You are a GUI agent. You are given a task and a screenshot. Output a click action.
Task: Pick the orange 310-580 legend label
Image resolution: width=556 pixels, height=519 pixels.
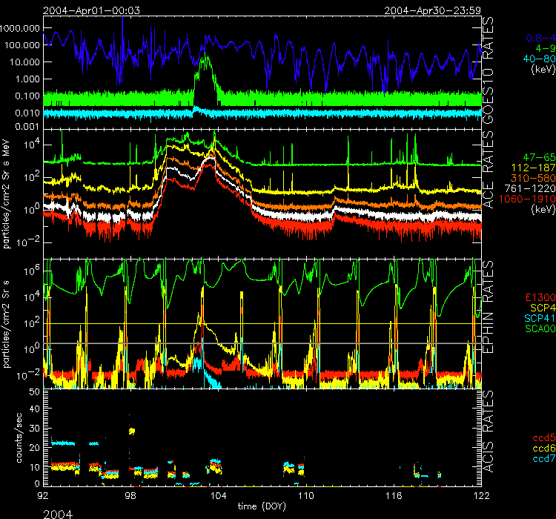(534, 179)
